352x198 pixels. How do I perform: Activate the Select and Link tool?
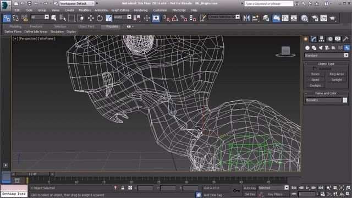[7, 18]
